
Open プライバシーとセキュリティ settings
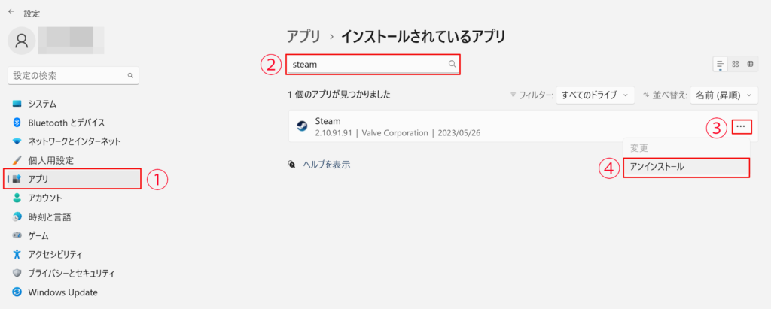click(72, 273)
